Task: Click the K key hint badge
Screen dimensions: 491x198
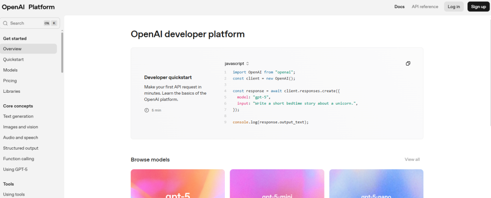Action: [54, 23]
